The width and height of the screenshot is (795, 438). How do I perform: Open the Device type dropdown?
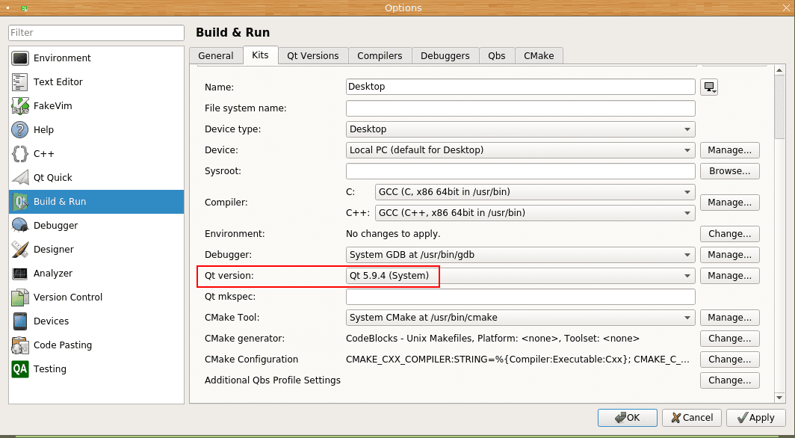point(520,129)
